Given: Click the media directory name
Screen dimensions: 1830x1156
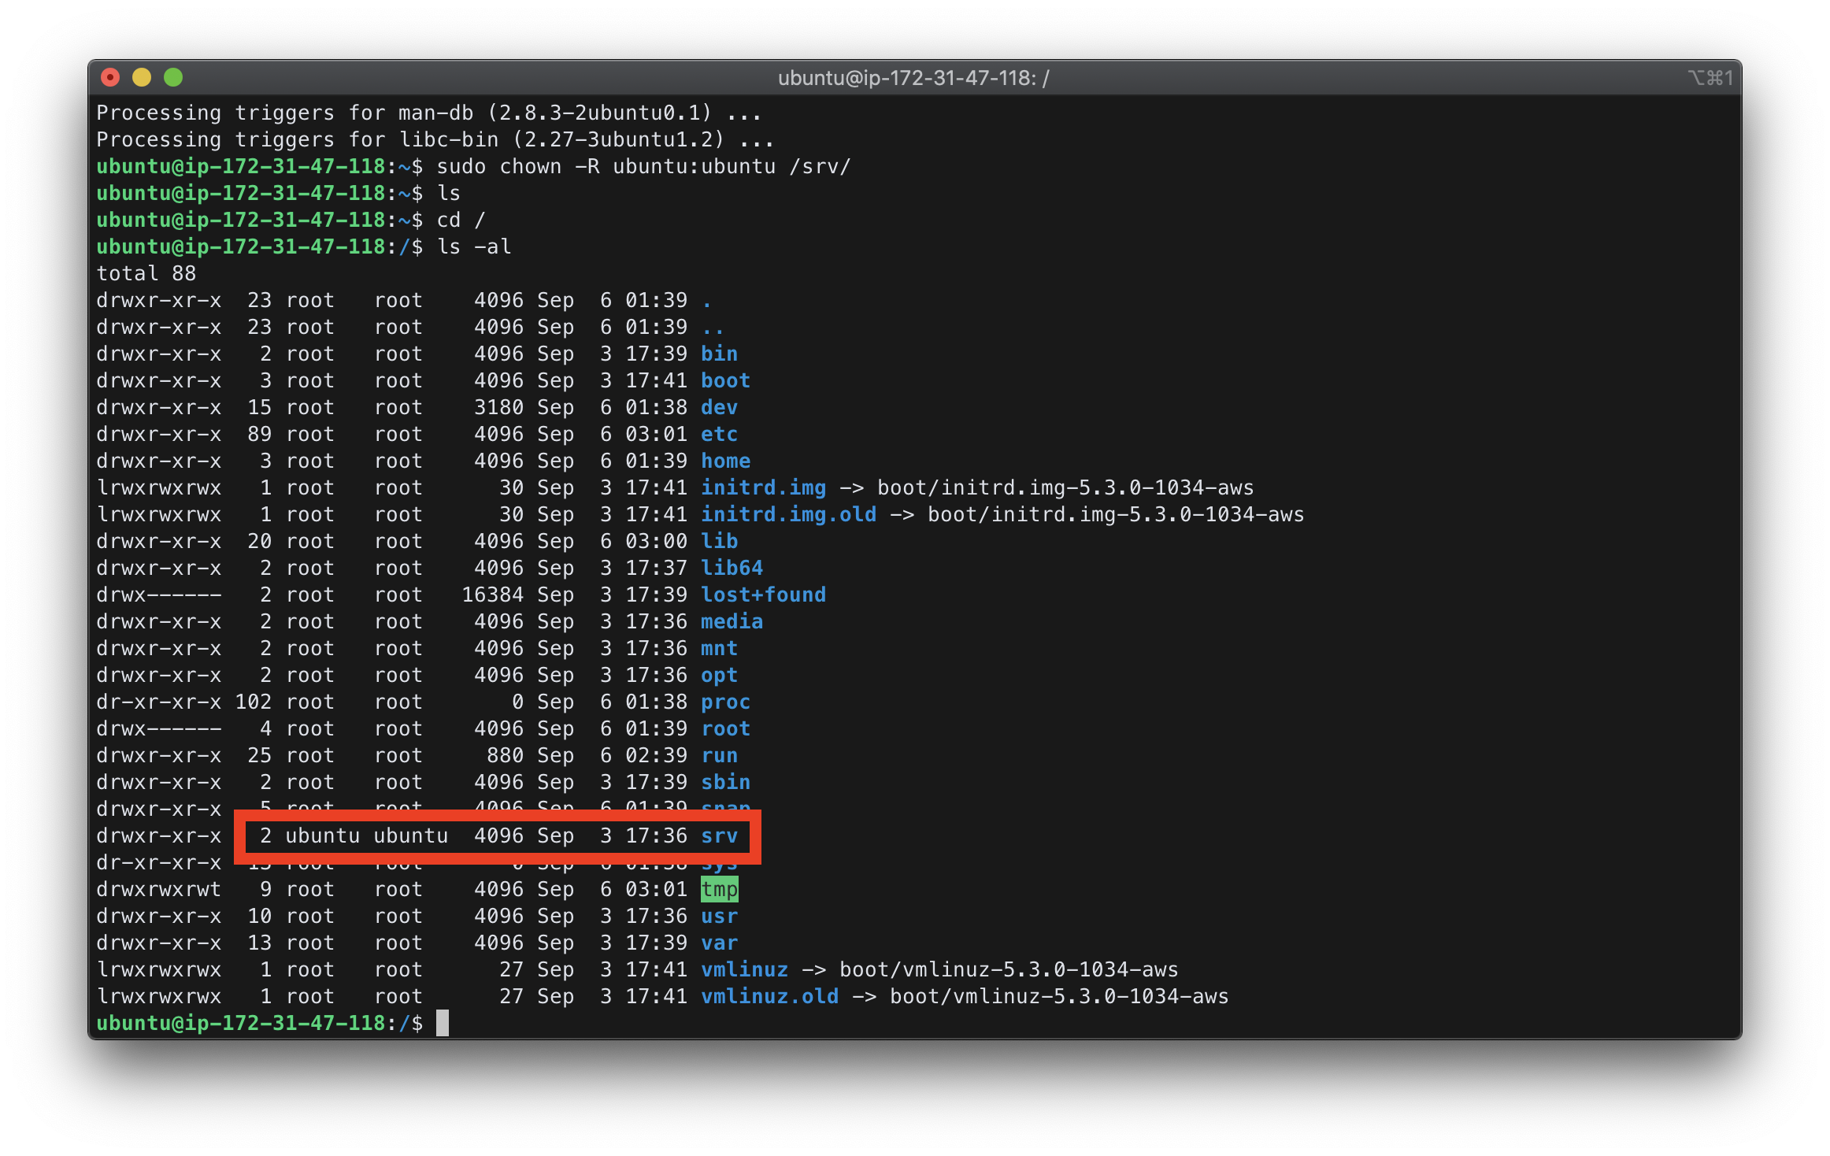Looking at the screenshot, I should [x=732, y=621].
